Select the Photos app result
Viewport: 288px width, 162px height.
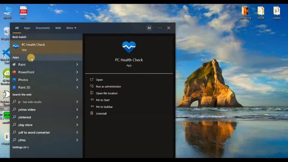coord(46,80)
